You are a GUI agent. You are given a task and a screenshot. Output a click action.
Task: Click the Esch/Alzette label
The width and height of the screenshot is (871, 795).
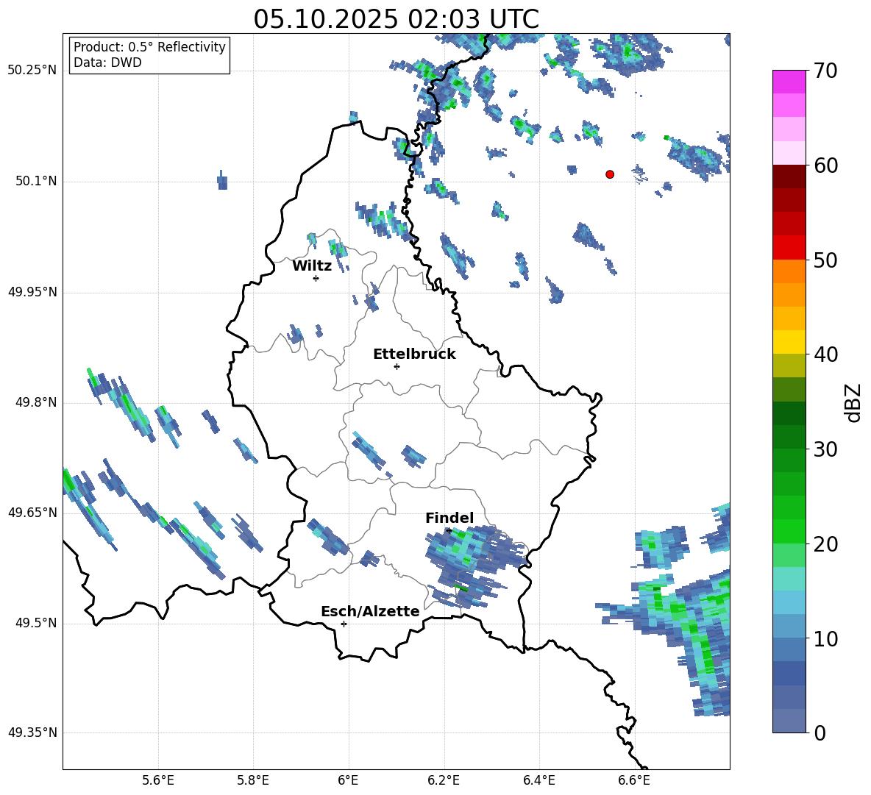click(x=370, y=611)
